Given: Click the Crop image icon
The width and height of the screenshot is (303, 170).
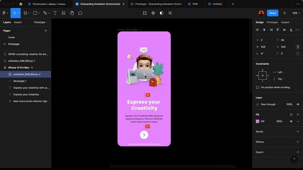Looking at the screenshot, I should click(170, 13).
